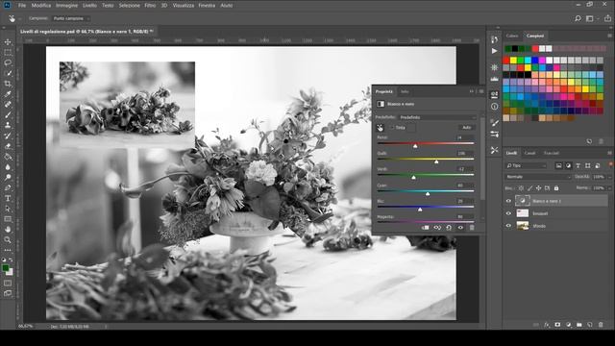
Task: Toggle pixel layer filter in Livelli
Action: point(559,166)
